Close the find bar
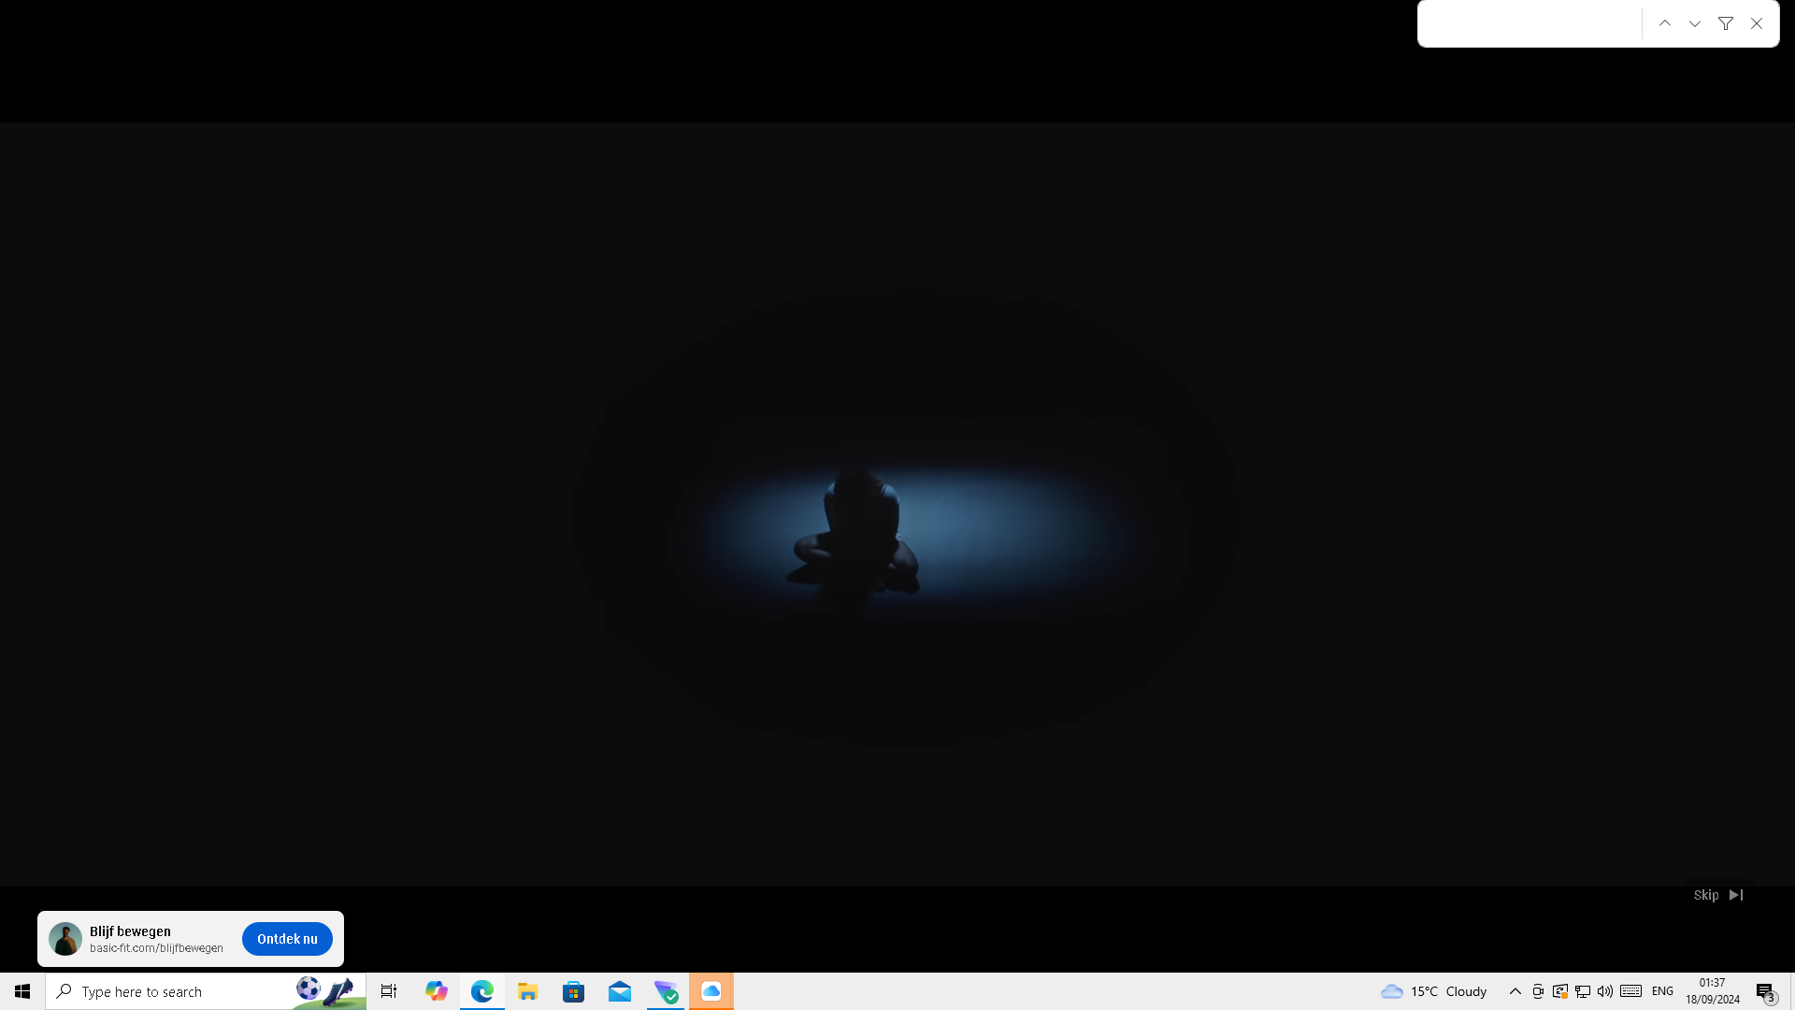 1757,23
